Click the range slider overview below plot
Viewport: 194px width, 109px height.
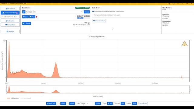(x=98, y=90)
